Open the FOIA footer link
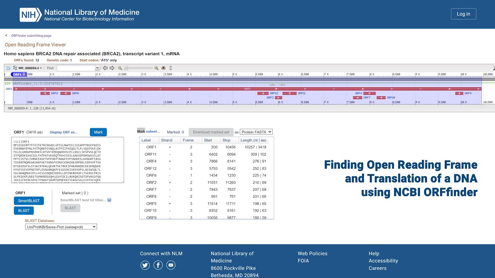Image resolution: width=495 pixels, height=278 pixels. click(x=303, y=261)
